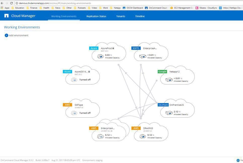The height and width of the screenshot is (163, 243).
Task: Open the Kibana - CloudSync bookmark
Action: click(x=207, y=8)
